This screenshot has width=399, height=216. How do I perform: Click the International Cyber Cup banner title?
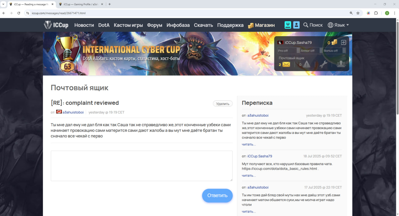[x=131, y=49]
